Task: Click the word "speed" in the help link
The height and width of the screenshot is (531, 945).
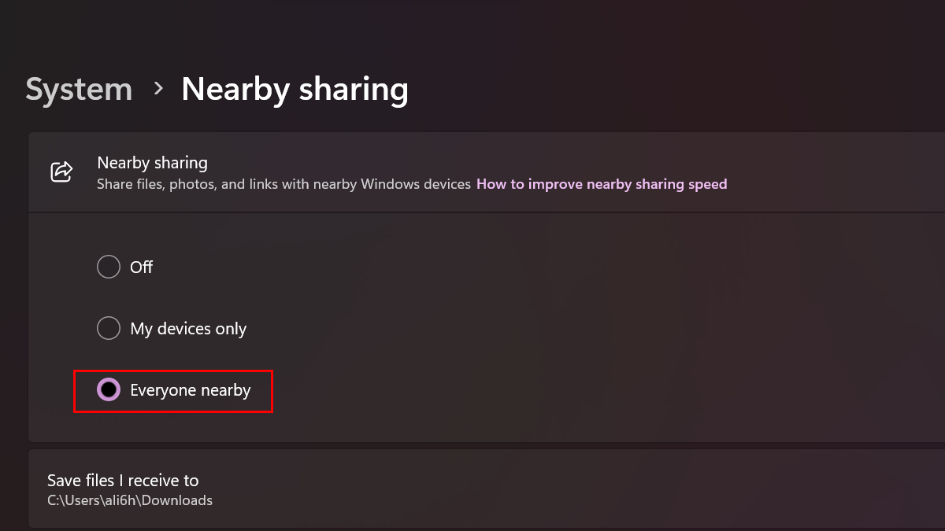Action: point(706,184)
